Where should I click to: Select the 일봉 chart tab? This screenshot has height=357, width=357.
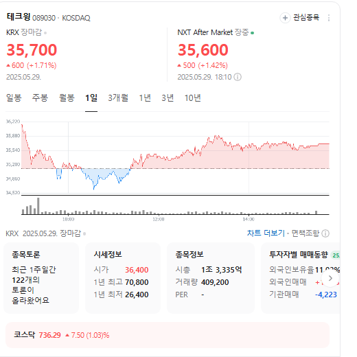(14, 98)
